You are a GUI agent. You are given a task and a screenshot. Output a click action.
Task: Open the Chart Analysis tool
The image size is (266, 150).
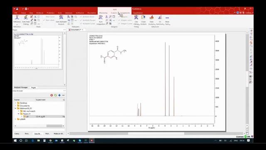[x=143, y=20]
